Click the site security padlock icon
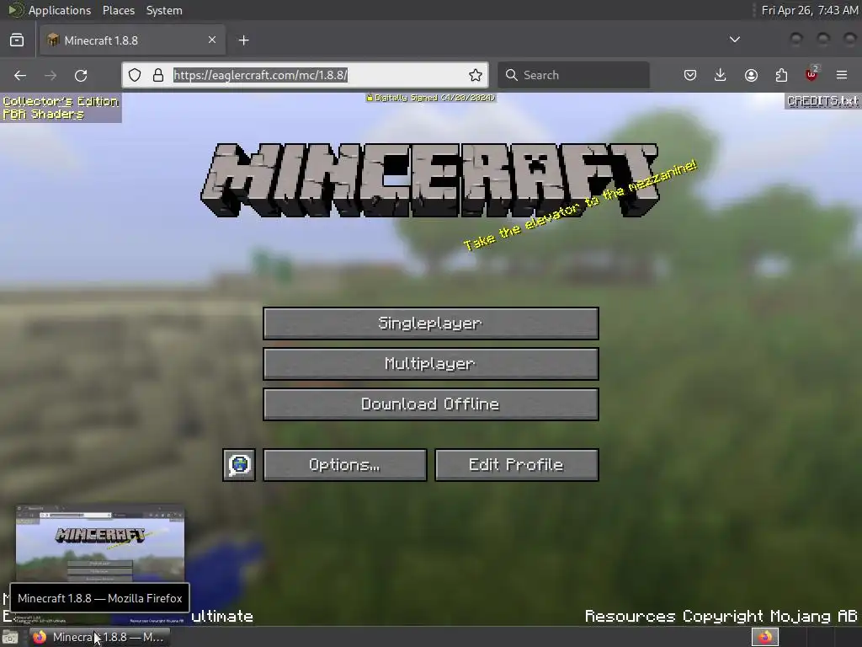 (x=158, y=75)
